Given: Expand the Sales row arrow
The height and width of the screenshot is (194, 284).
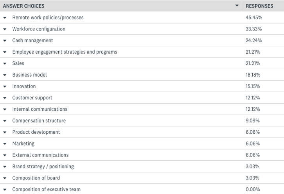Looking at the screenshot, I should pyautogui.click(x=5, y=63).
